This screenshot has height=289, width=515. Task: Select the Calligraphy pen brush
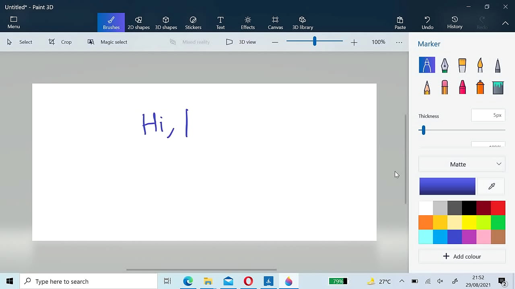(x=445, y=65)
